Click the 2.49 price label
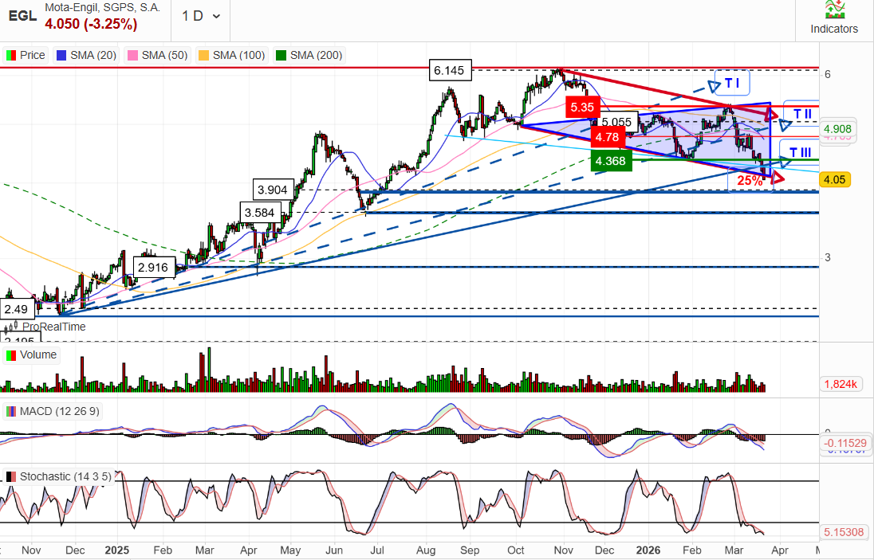The width and height of the screenshot is (874, 560). [16, 308]
